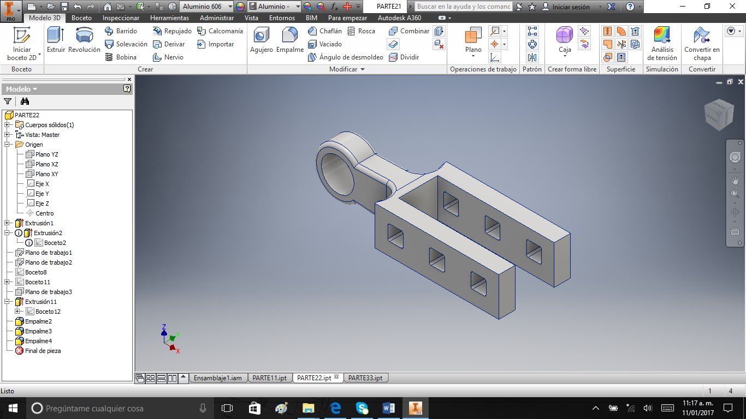The width and height of the screenshot is (746, 419).
Task: Open Skype from the Windows taskbar
Action: (362, 408)
